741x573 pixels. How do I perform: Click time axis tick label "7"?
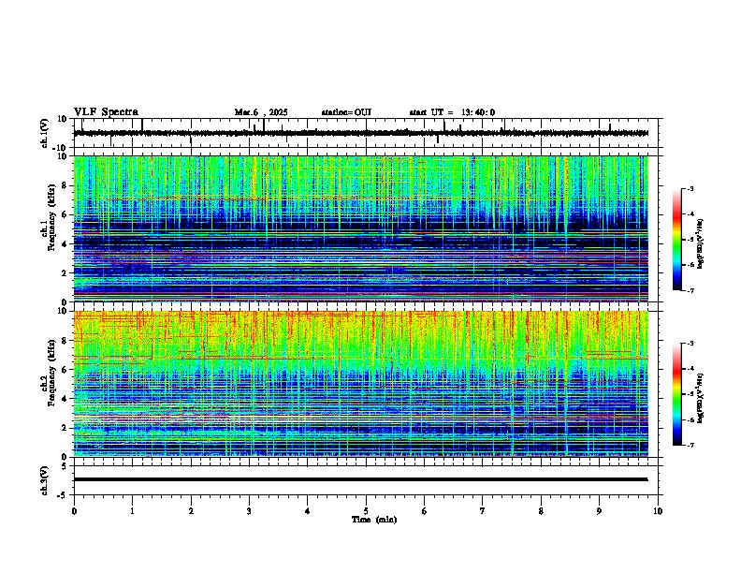click(483, 511)
